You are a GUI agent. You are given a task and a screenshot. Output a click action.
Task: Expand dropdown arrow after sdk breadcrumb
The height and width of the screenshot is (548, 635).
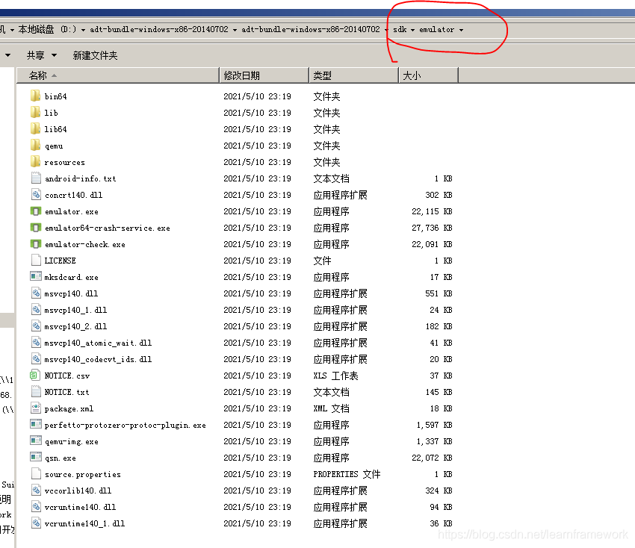[x=412, y=30]
